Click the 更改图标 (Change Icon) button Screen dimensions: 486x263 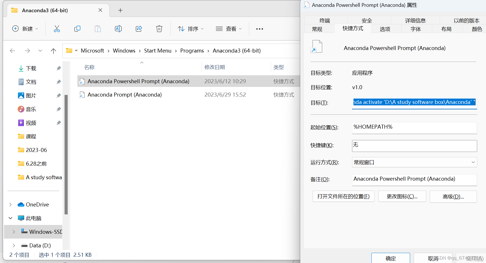(x=402, y=196)
